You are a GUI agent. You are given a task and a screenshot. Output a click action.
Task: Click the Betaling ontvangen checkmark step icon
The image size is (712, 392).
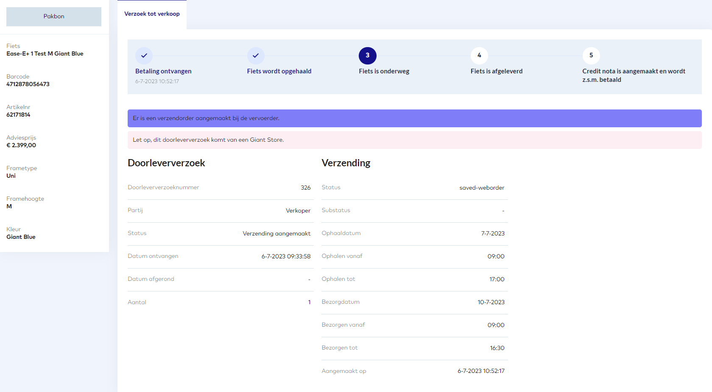coord(144,56)
